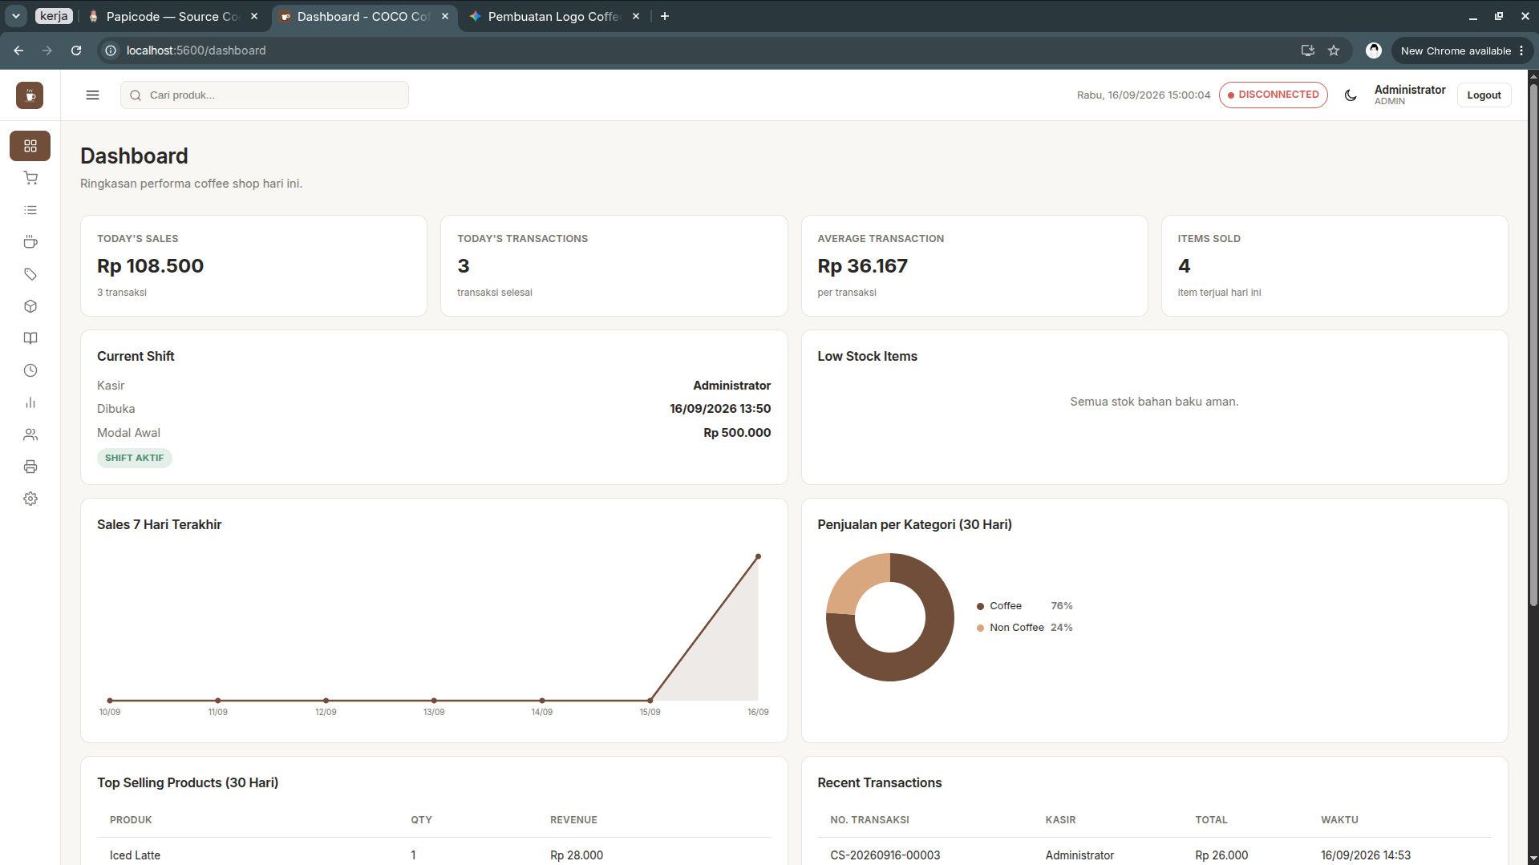The height and width of the screenshot is (865, 1539).
Task: Click the COCO coffee logo icon
Action: (x=30, y=95)
